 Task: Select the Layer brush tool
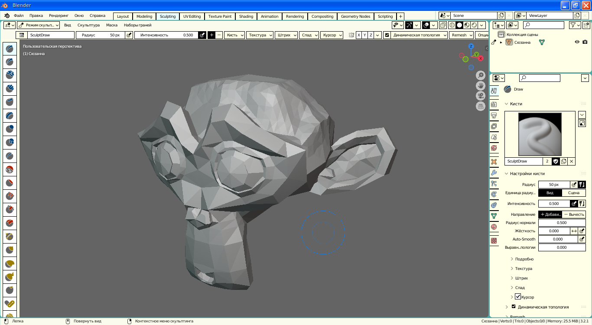[x=10, y=116]
